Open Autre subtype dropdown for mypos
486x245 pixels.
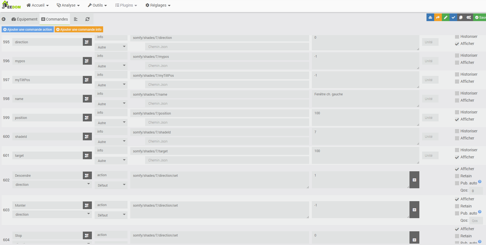coord(111,66)
